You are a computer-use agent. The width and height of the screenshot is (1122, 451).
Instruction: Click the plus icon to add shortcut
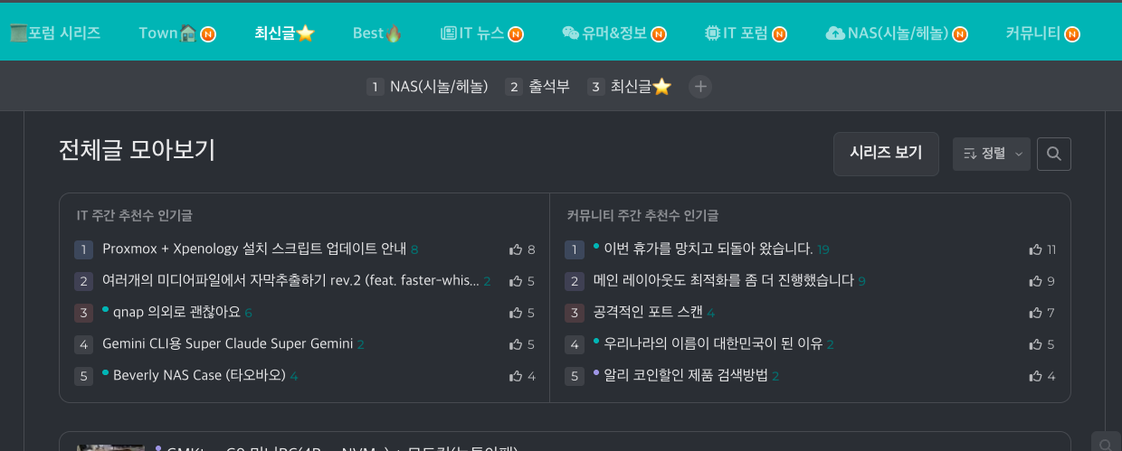(700, 87)
